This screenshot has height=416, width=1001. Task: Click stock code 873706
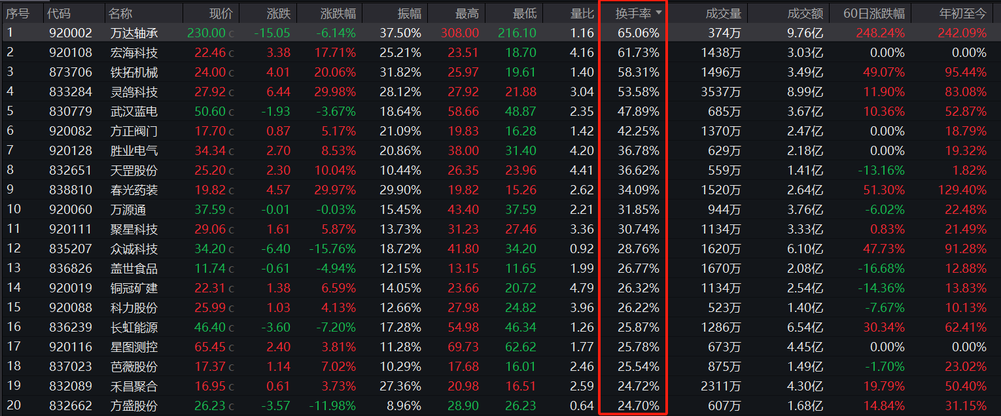coord(71,72)
